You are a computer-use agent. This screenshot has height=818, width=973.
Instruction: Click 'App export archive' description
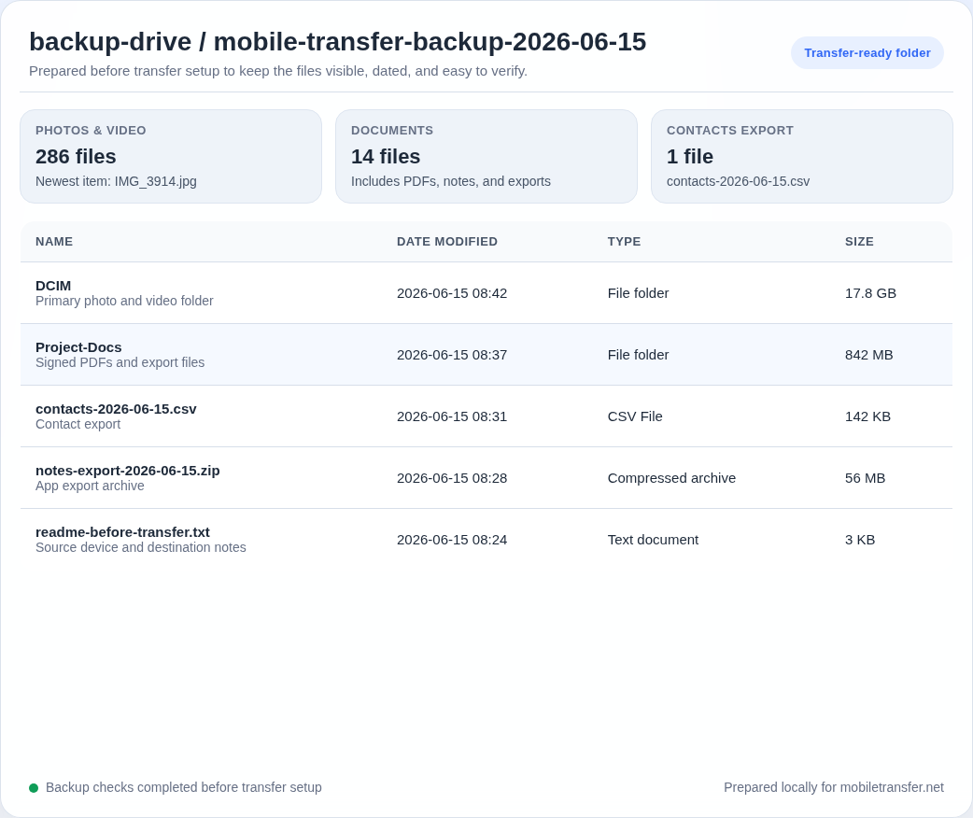[x=90, y=486]
